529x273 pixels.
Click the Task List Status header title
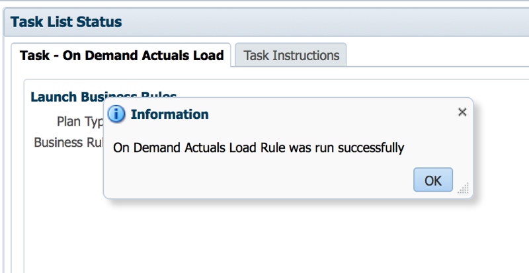(66, 22)
